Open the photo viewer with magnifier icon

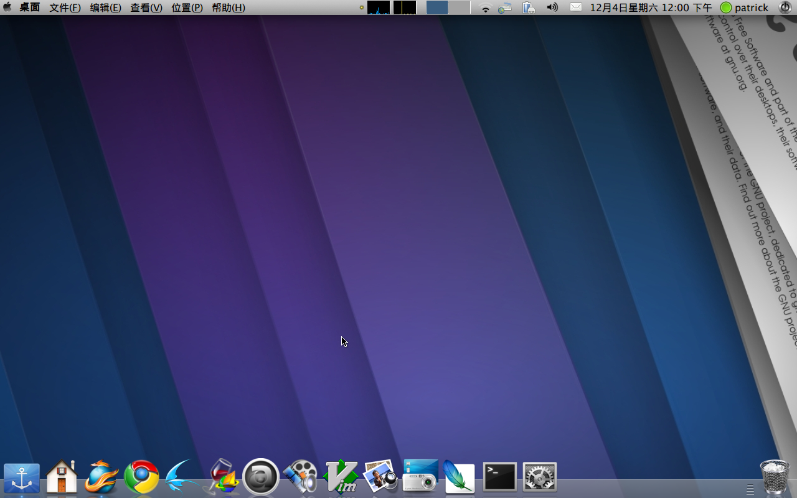pos(380,477)
